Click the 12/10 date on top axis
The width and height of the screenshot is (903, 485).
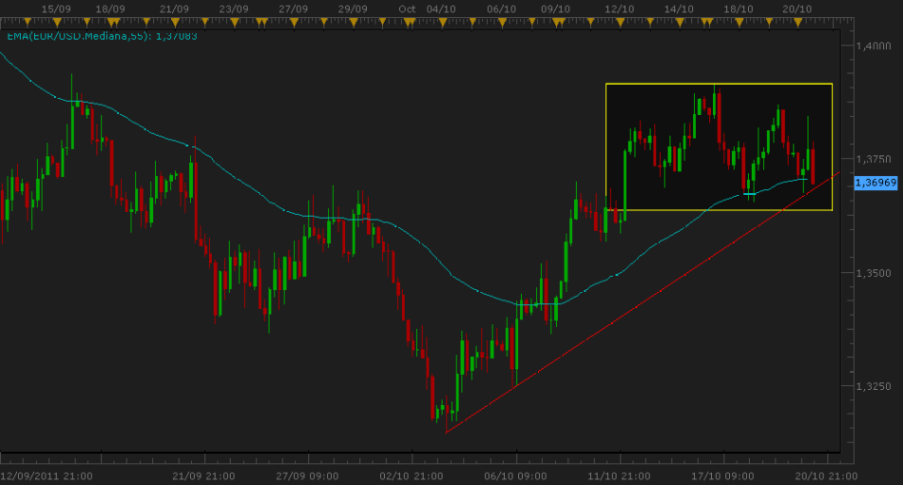620,9
